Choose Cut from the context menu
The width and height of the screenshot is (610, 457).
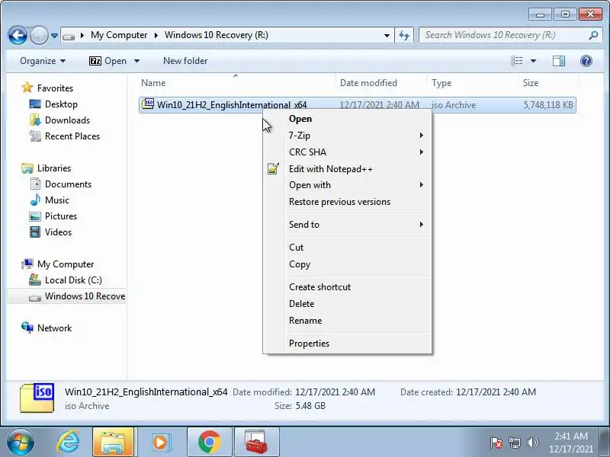click(347, 248)
